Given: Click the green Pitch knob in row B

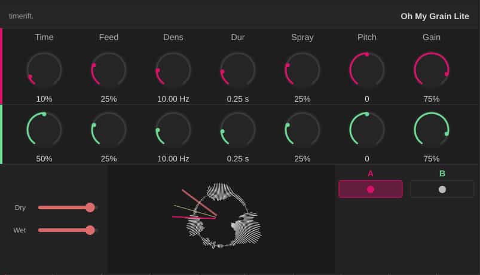Looking at the screenshot, I should click(367, 130).
